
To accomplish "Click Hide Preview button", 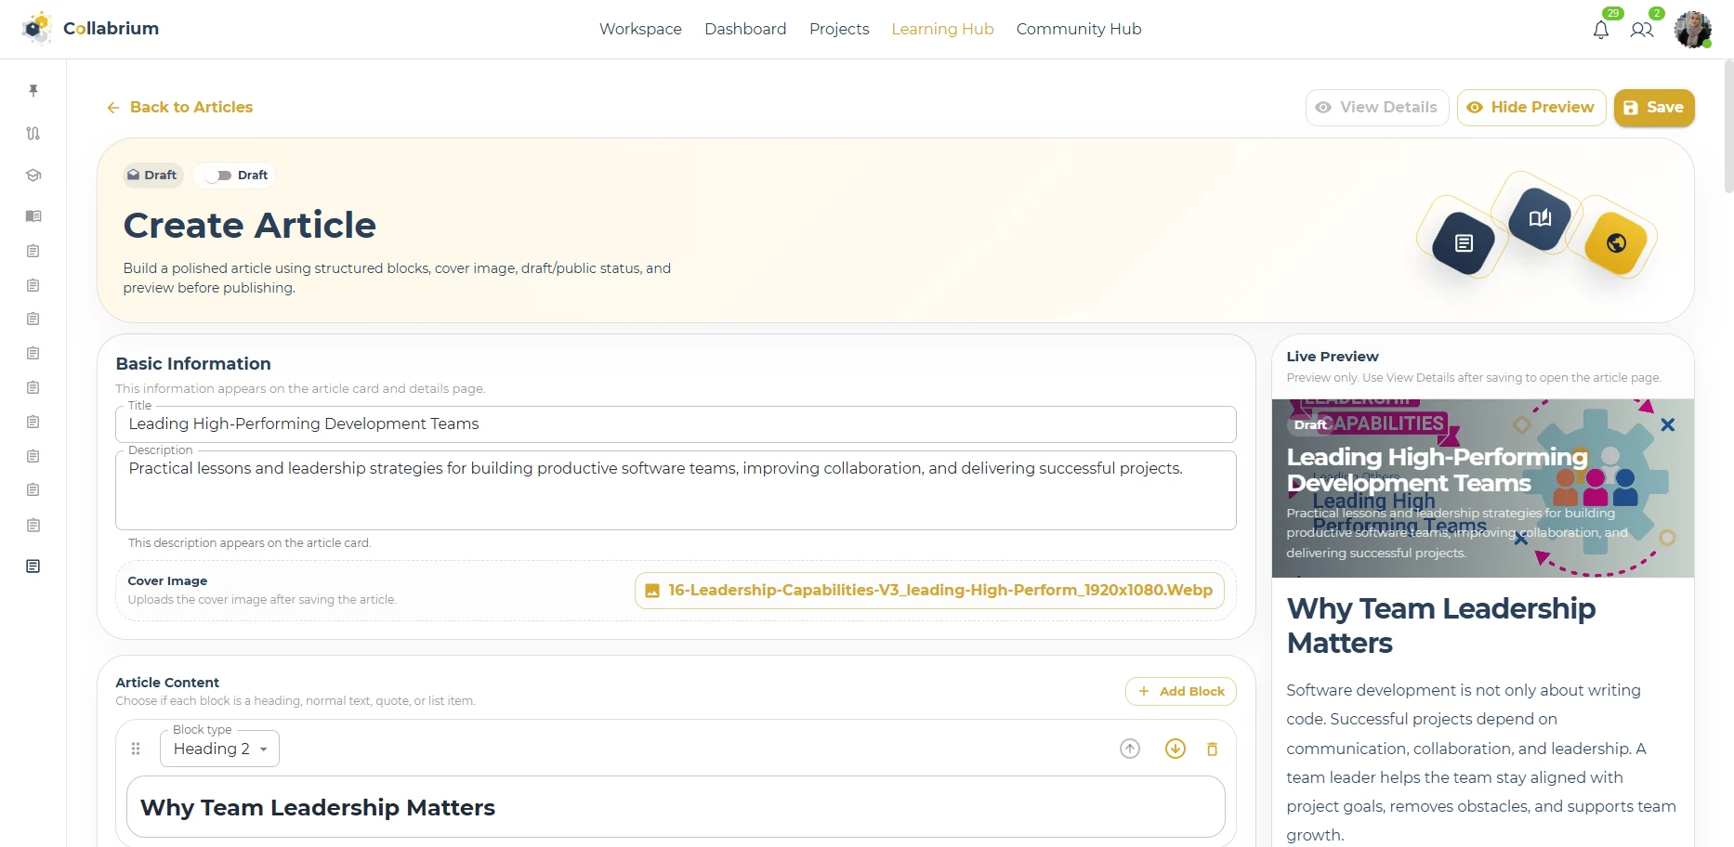I will click(1531, 108).
